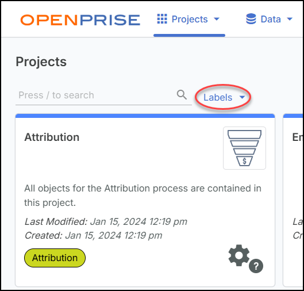Image resolution: width=304 pixels, height=291 pixels.
Task: Click the magnifying glass search icon
Action: coord(182,95)
